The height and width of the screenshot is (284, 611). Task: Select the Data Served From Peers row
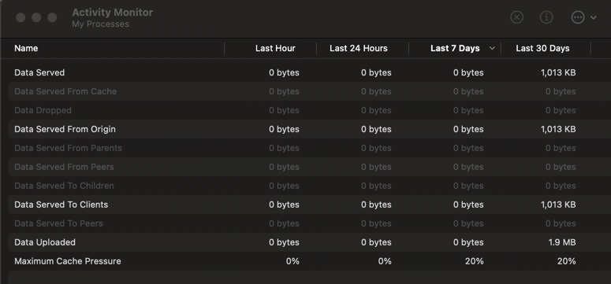(x=306, y=167)
